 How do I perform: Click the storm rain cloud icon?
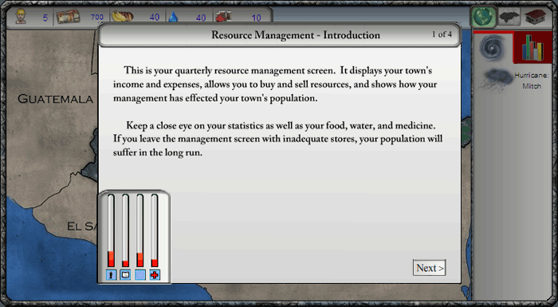496,81
